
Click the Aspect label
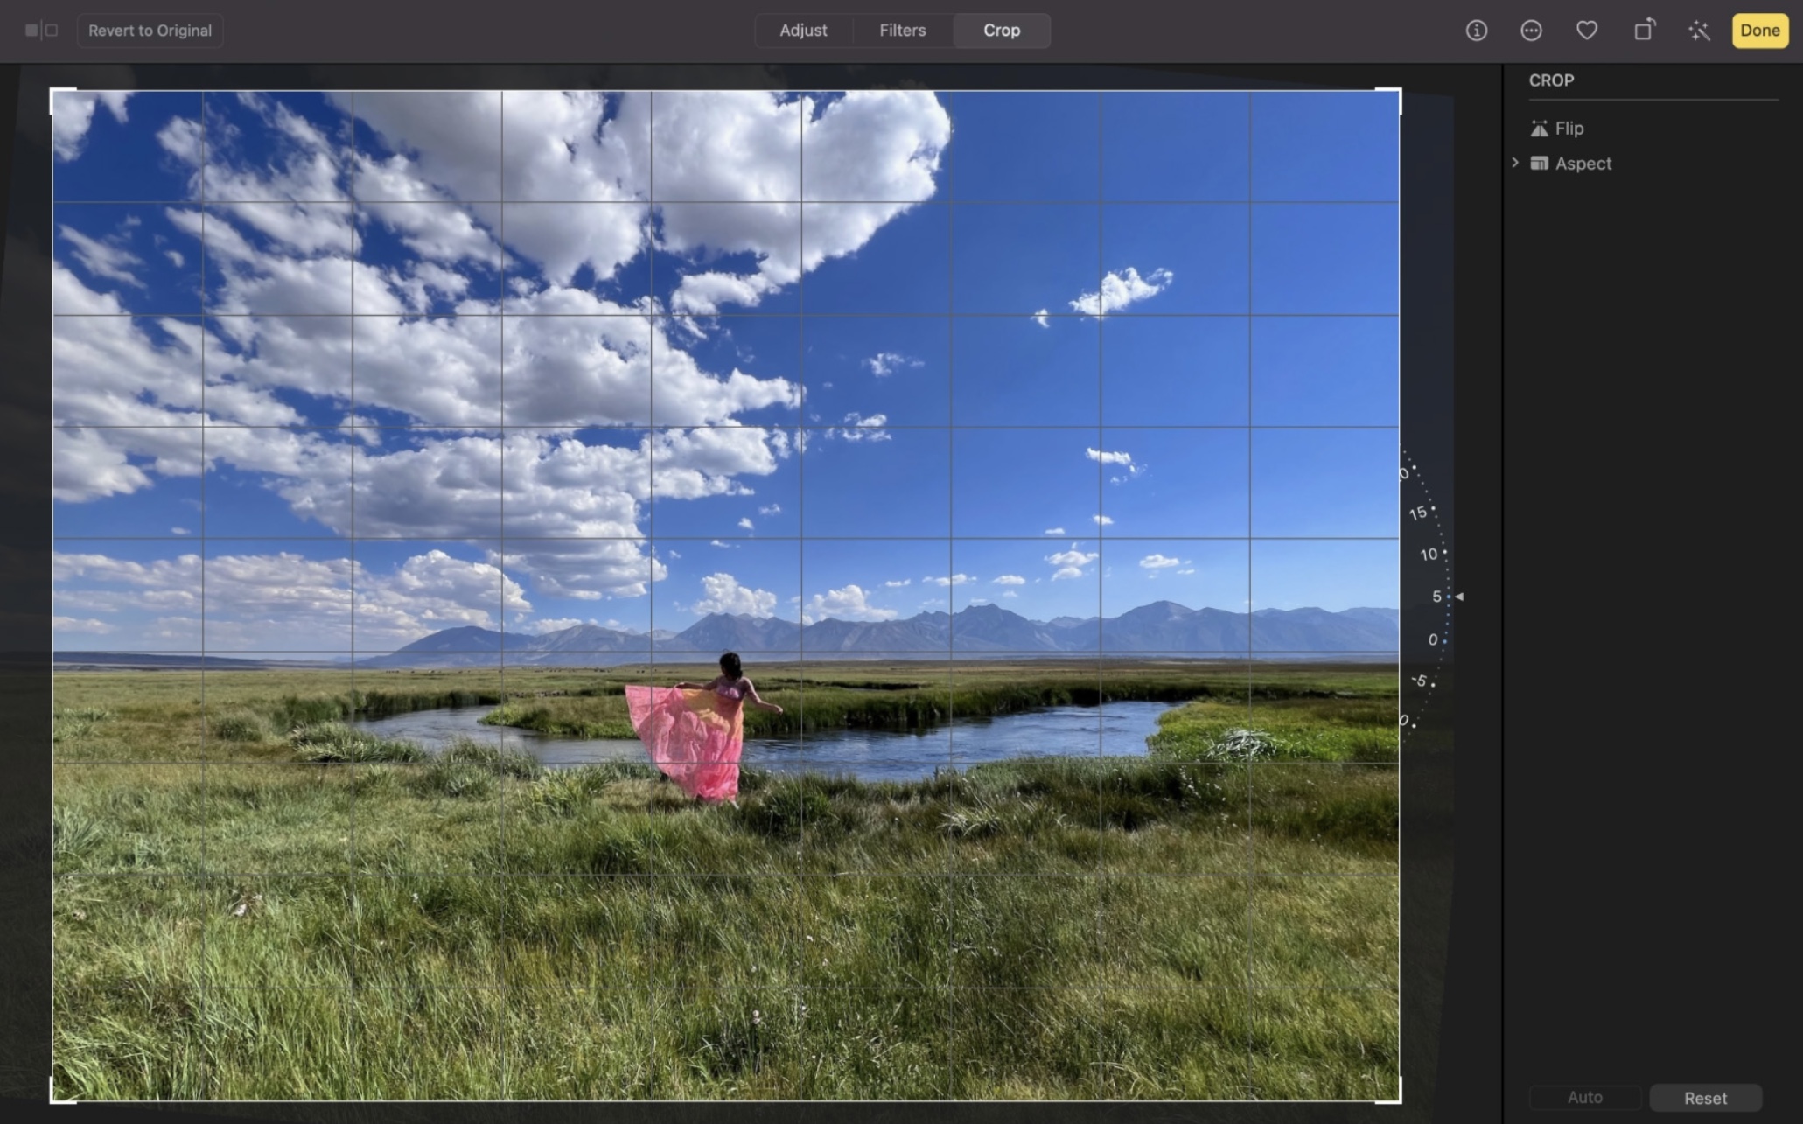1583,164
